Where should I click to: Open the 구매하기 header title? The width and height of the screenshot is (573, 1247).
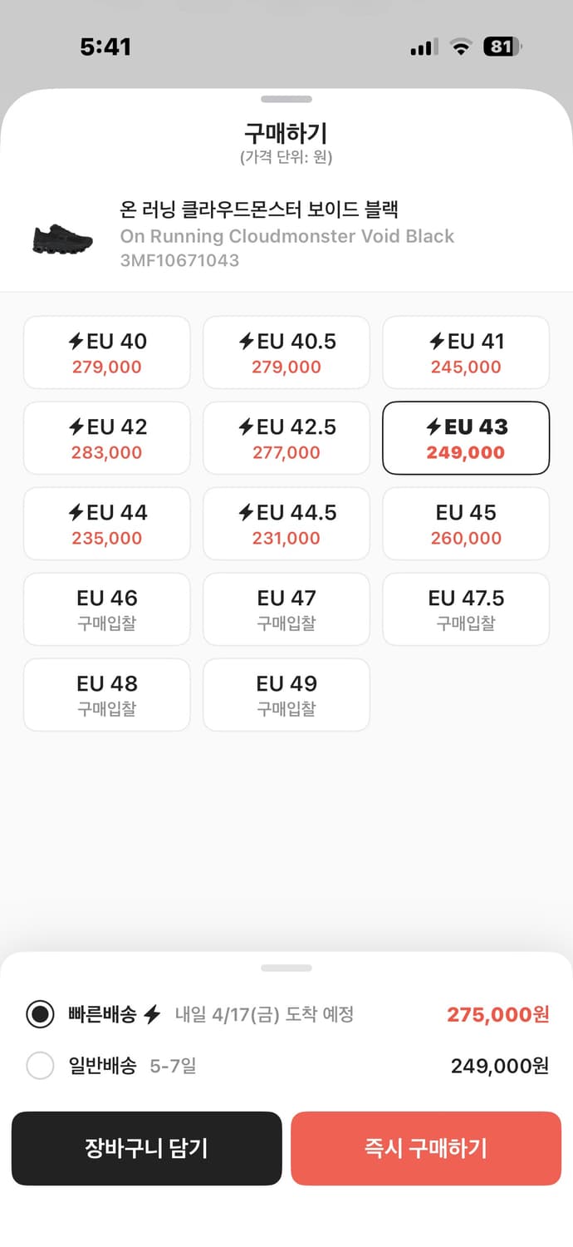[x=286, y=131]
